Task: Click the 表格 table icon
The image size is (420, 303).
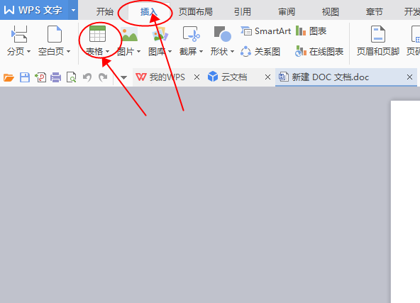Action: point(97,34)
